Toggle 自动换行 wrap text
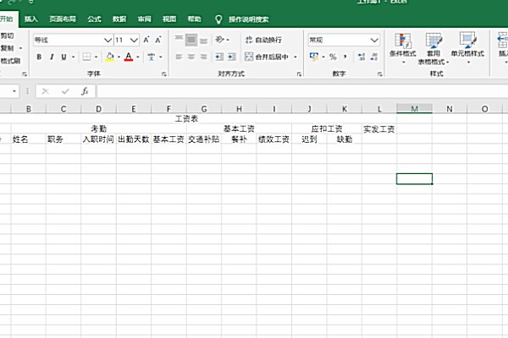The height and width of the screenshot is (338, 508). (263, 40)
